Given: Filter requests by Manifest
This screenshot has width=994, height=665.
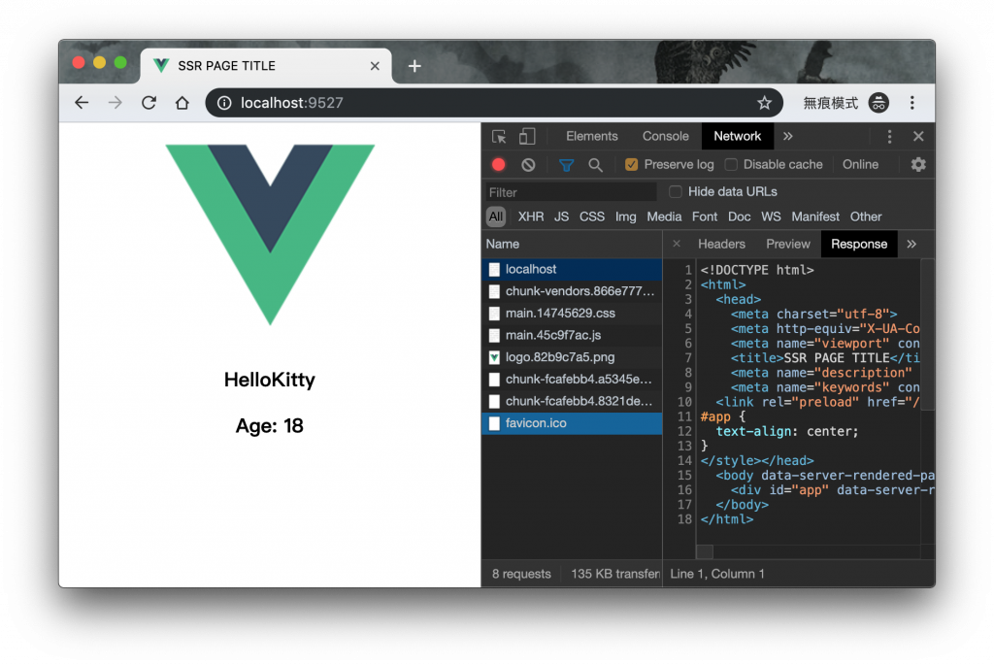Looking at the screenshot, I should pyautogui.click(x=815, y=216).
